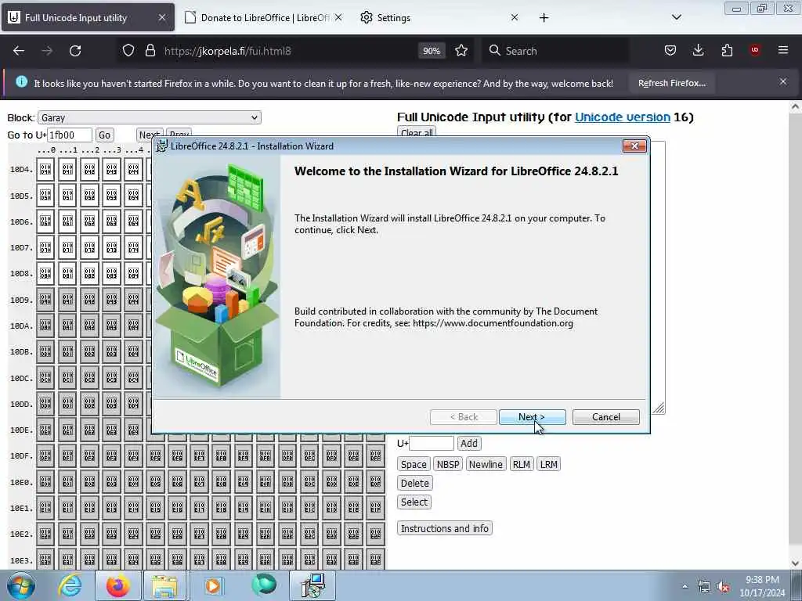Select the first character cell in row 10E0
Image resolution: width=802 pixels, height=601 pixels.
45,482
